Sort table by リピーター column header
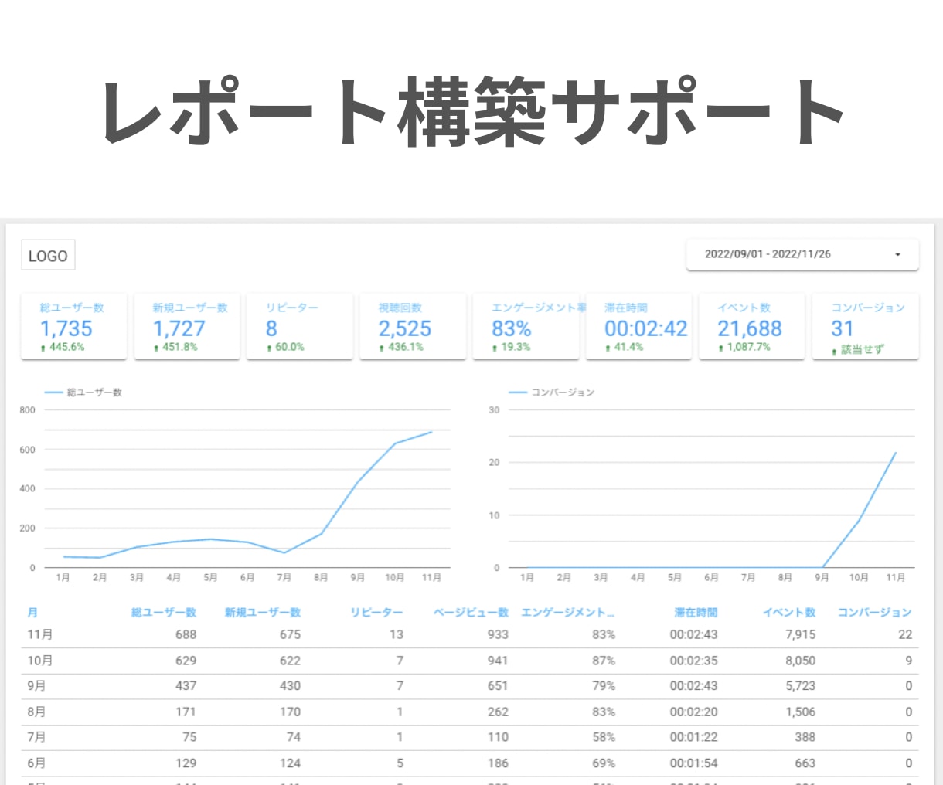943x785 pixels. click(x=376, y=612)
